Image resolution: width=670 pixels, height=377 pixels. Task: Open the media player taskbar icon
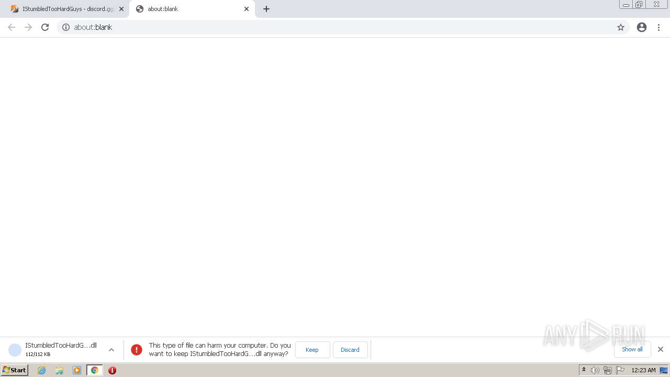click(x=77, y=370)
